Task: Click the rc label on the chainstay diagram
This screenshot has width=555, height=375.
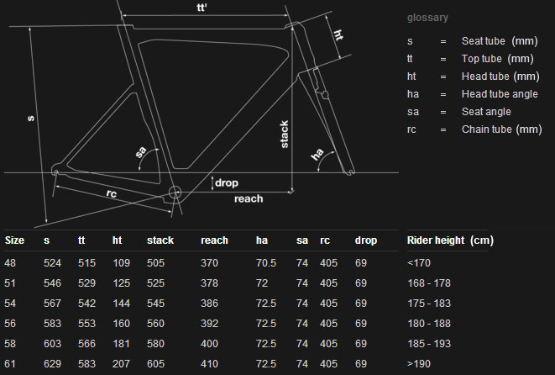Action: (x=111, y=194)
